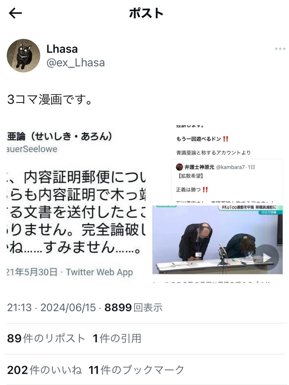Open the Lhasa display name profile
Viewport: 289px width, 385px height.
(x=62, y=49)
